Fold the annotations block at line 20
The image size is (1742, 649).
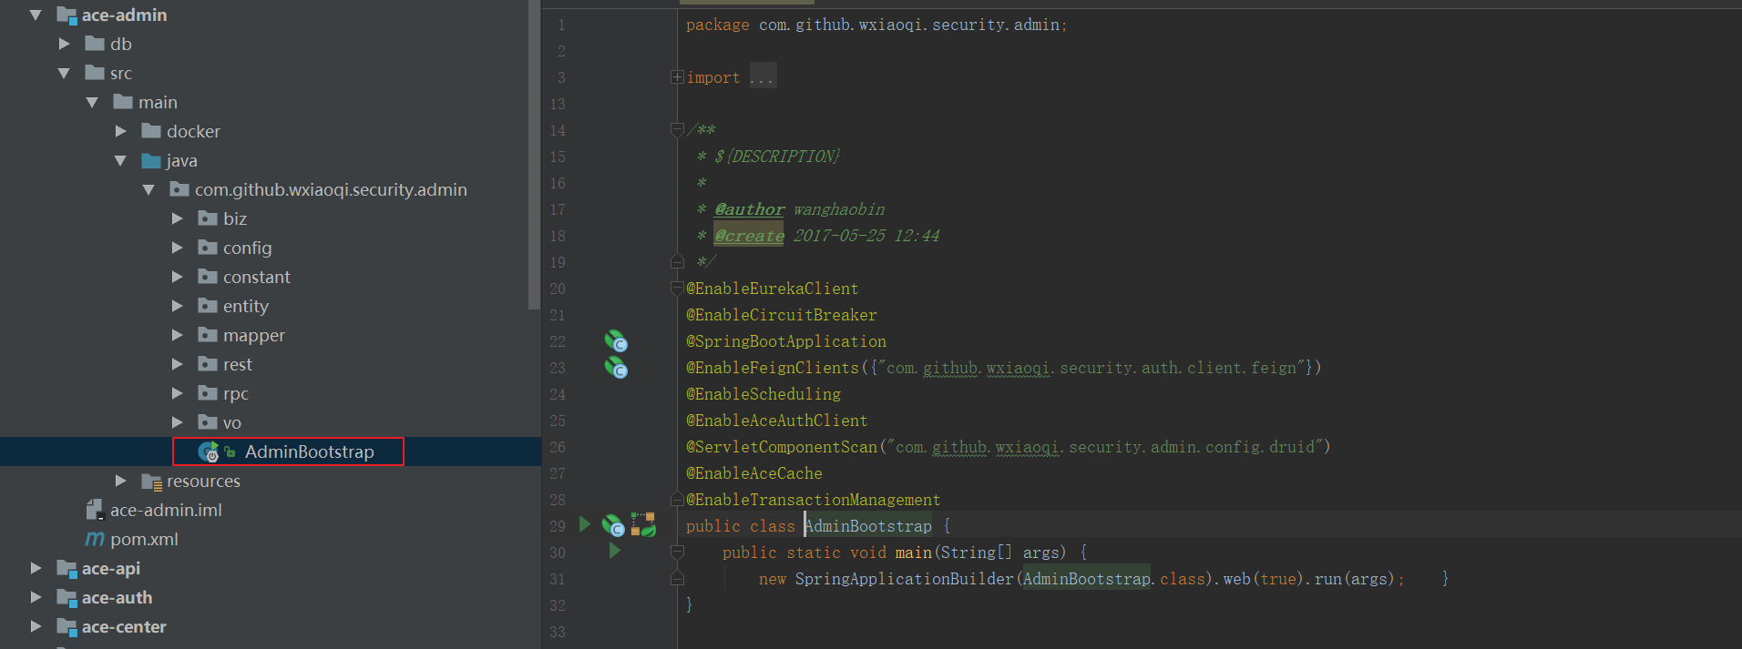677,289
